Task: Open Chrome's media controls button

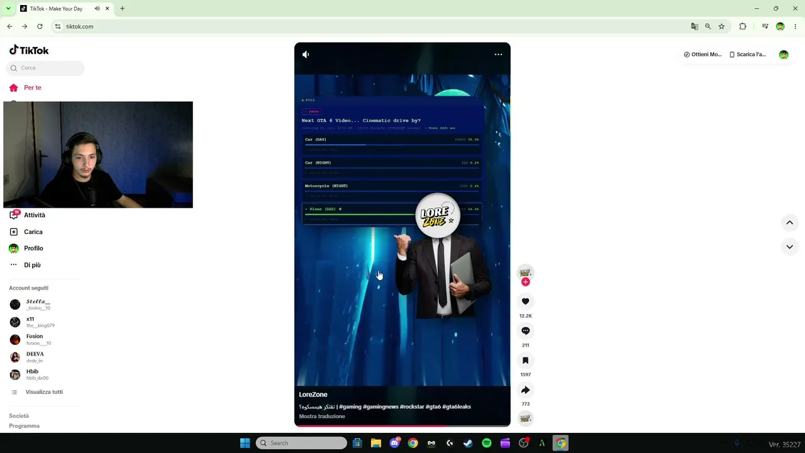Action: (765, 26)
